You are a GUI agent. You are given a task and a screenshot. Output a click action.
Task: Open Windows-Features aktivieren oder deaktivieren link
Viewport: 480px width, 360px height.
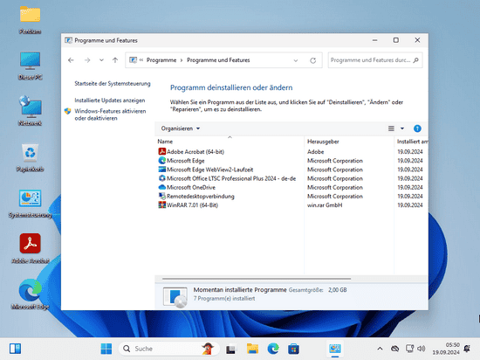click(x=110, y=114)
